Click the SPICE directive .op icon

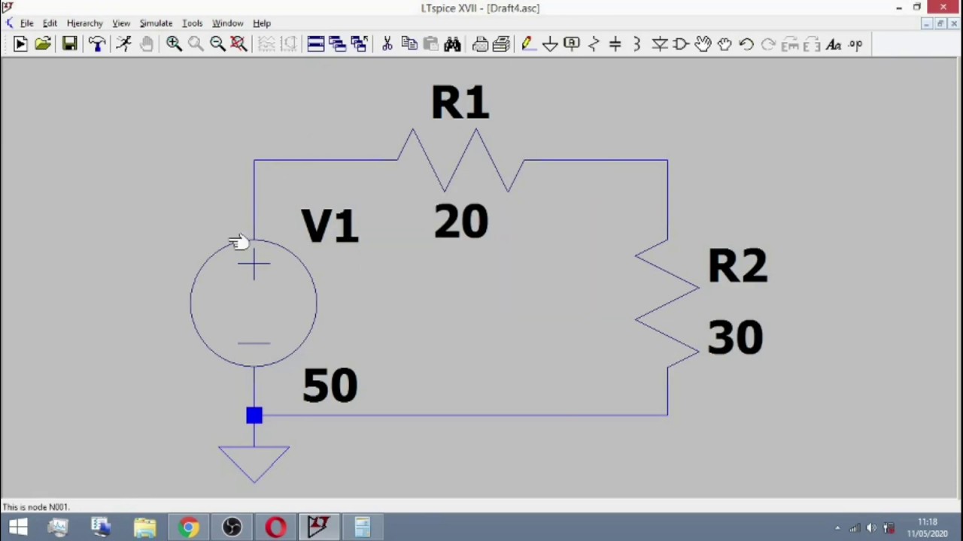point(855,44)
